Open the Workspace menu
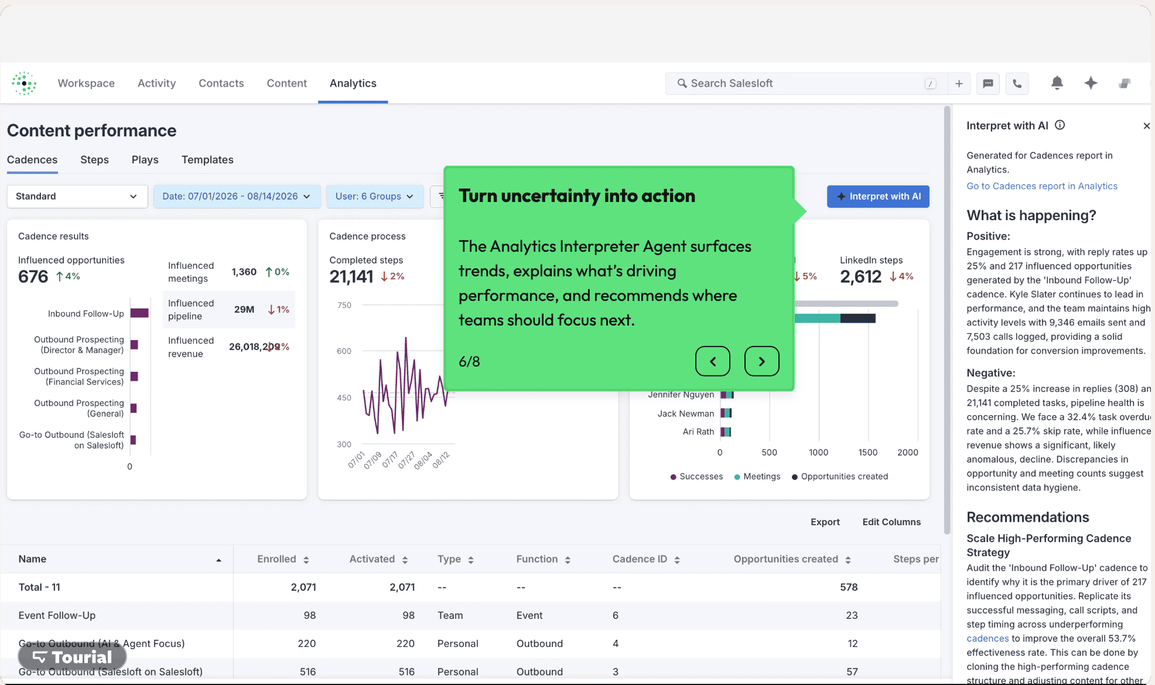1155x685 pixels. [x=86, y=83]
